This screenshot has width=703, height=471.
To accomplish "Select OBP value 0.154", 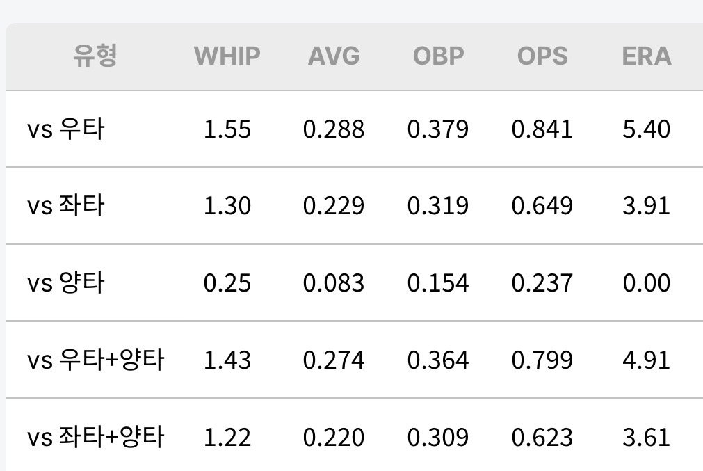I will [438, 283].
